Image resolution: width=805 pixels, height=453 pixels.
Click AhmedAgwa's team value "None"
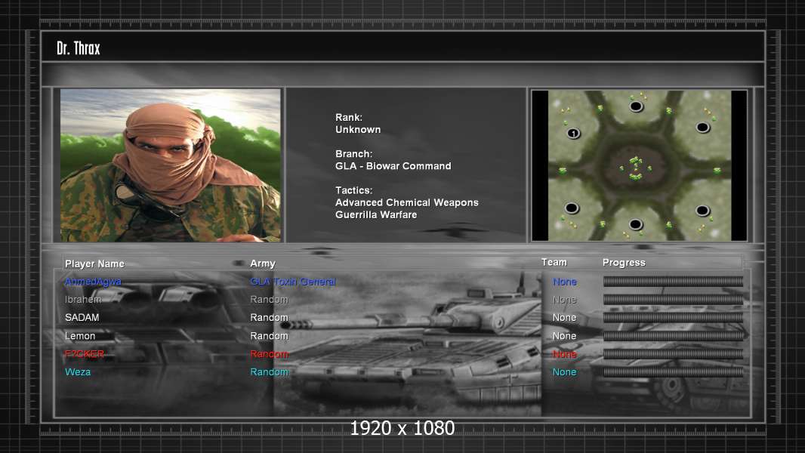[x=565, y=282]
